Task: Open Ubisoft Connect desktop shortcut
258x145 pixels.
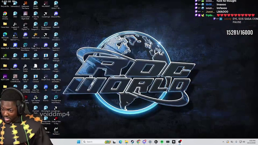Action: point(35,78)
